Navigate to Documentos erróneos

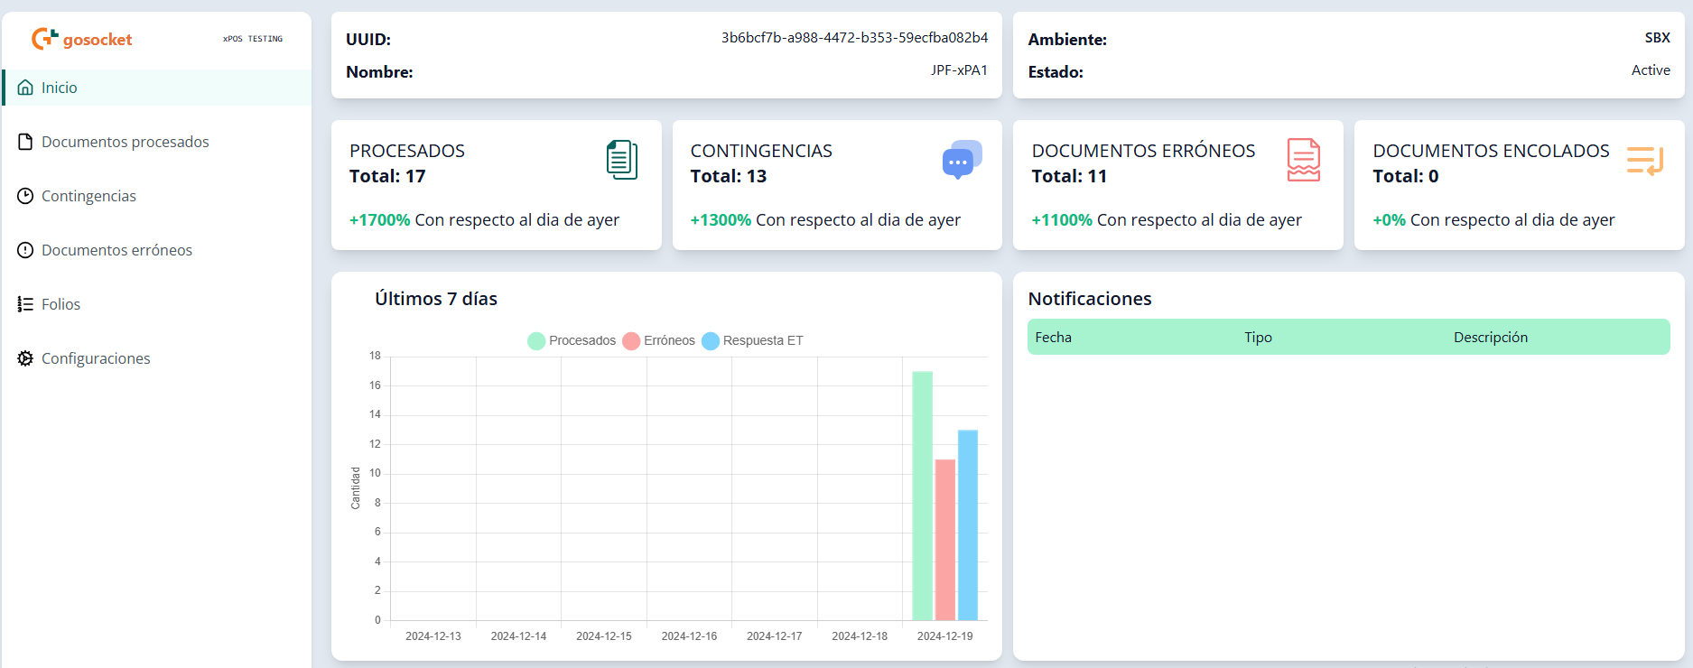click(157, 250)
